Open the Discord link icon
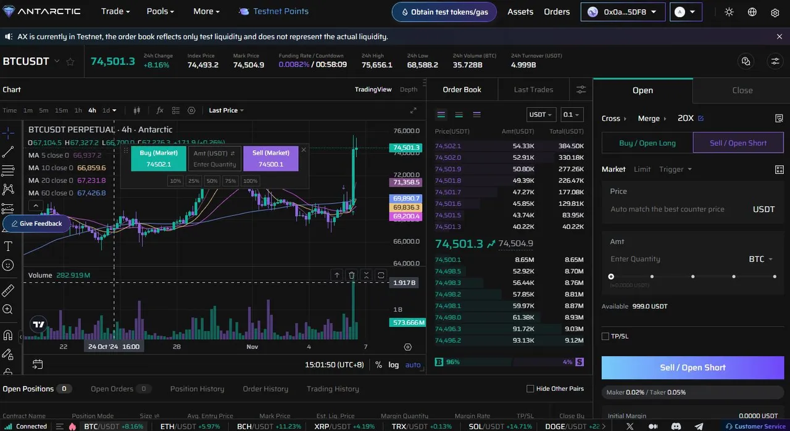 676,426
